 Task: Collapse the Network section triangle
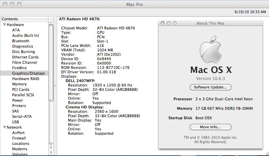[x=5, y=127]
